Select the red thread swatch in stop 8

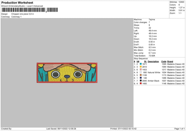pyautogui.click(x=141, y=83)
